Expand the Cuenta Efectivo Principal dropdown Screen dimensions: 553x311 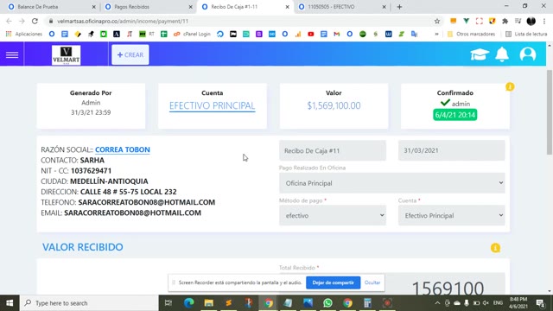[451, 215]
